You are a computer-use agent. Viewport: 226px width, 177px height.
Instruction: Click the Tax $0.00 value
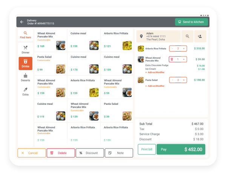(199, 129)
